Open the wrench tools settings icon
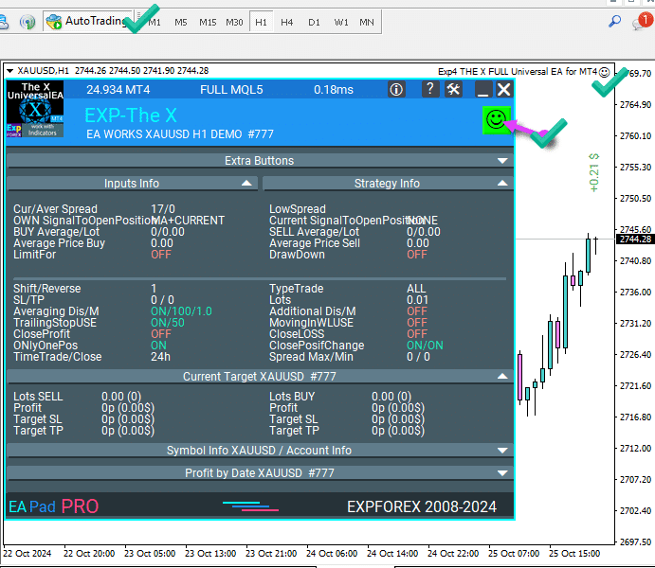The height and width of the screenshot is (568, 655). (x=453, y=90)
